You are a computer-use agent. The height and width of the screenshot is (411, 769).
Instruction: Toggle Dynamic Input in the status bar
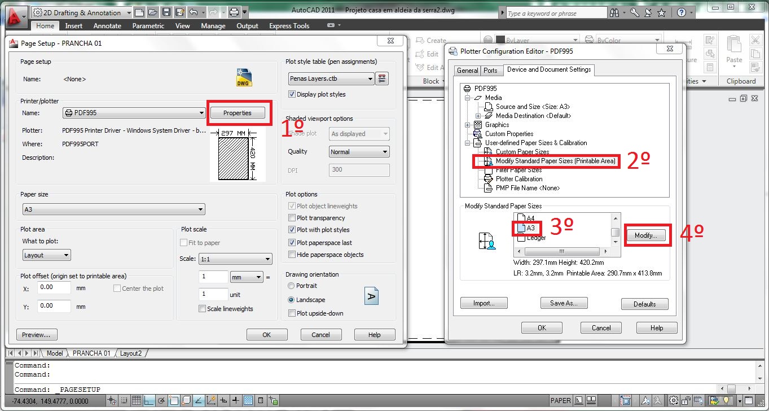pos(223,400)
